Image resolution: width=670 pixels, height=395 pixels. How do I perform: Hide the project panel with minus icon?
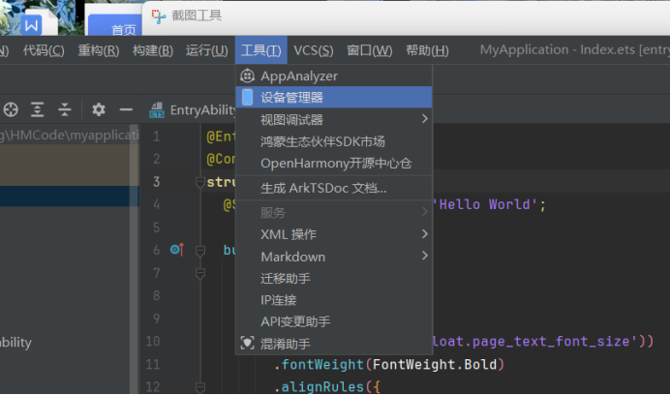click(126, 109)
